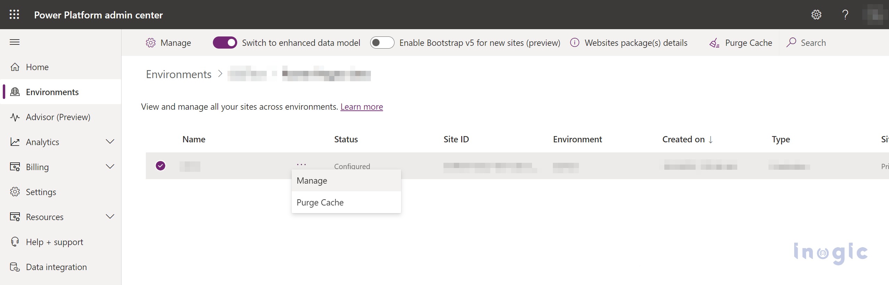Click the Websites package info icon

click(x=575, y=42)
